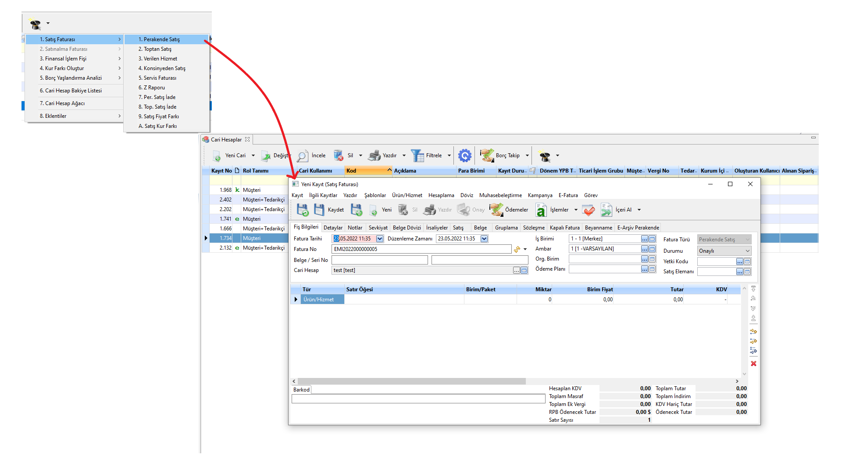This screenshot has width=842, height=473.
Task: Delete row with red X icon
Action: (753, 364)
